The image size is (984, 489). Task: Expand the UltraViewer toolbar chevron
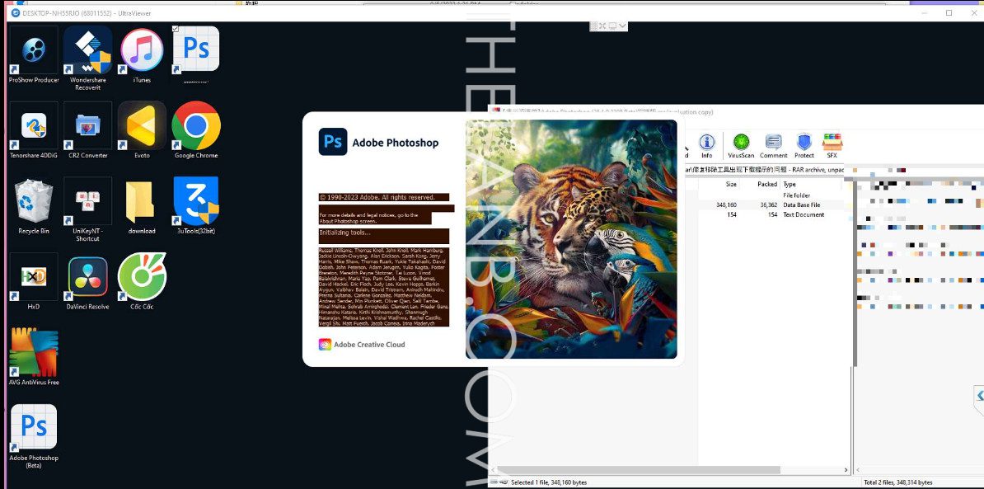[x=622, y=26]
